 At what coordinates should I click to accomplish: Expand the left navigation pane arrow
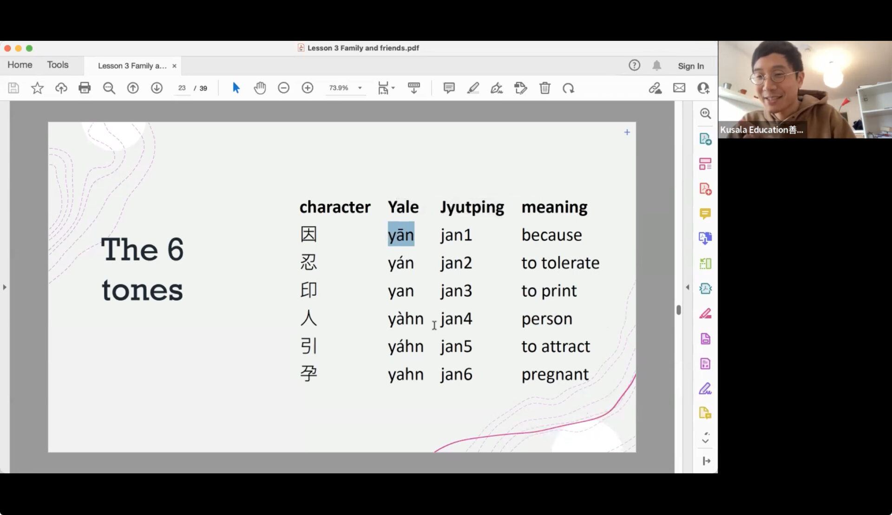[5, 287]
